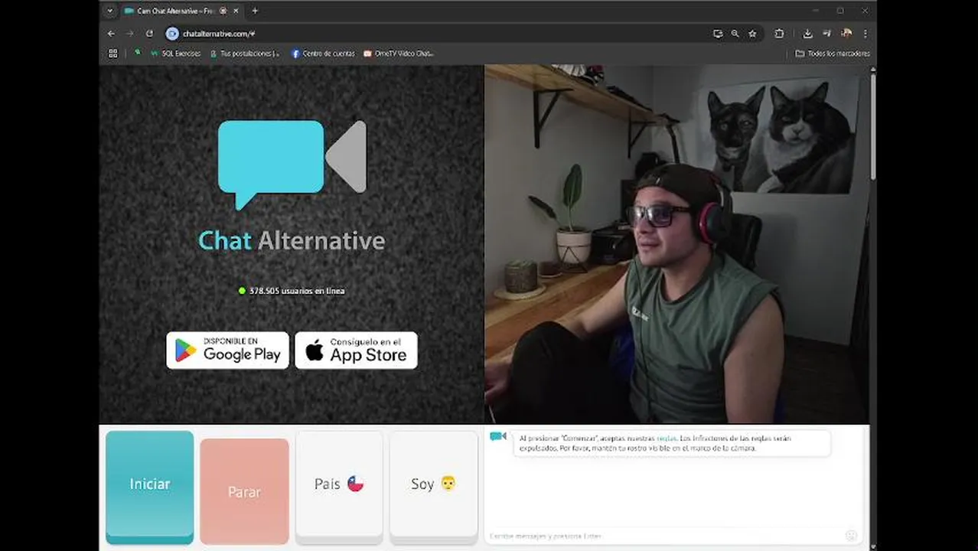Open the Tus postulaciones bookmark
Viewport: 978px width, 551px height.
coord(245,54)
